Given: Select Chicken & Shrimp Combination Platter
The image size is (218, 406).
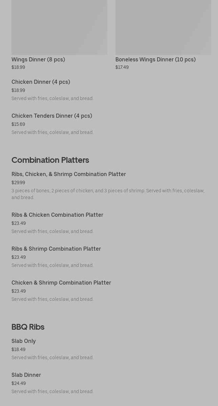Looking at the screenshot, I should pyautogui.click(x=61, y=283).
